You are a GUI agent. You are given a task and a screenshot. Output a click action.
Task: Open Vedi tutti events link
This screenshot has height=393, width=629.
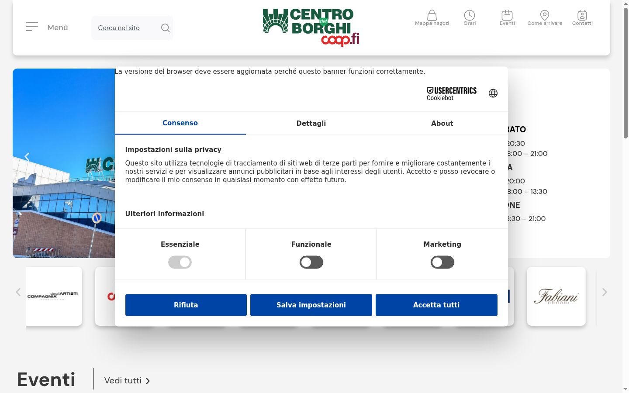127,381
